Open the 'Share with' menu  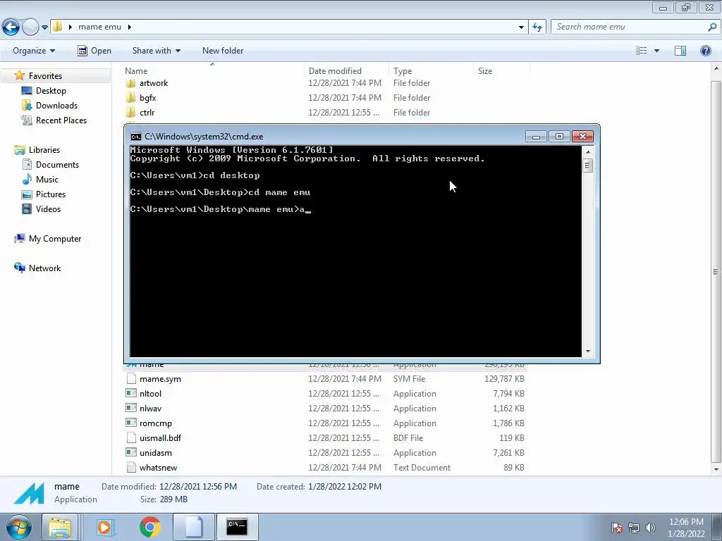(156, 51)
